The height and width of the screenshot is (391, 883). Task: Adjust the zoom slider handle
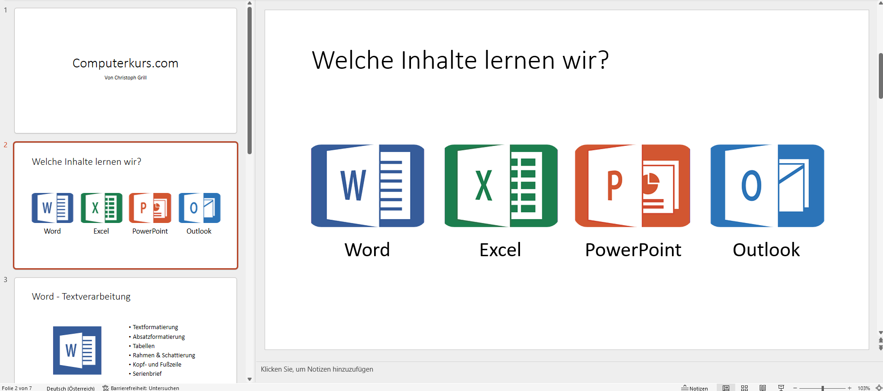[x=823, y=388]
